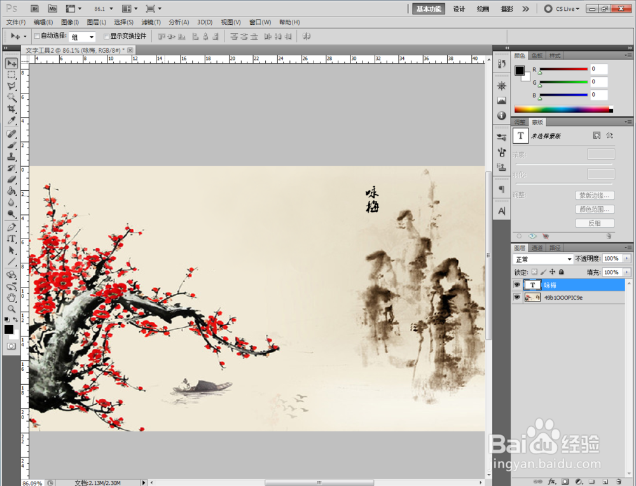Viewport: 636px width, 486px height.
Task: Open the 滤镜(T) menu
Action: point(151,22)
